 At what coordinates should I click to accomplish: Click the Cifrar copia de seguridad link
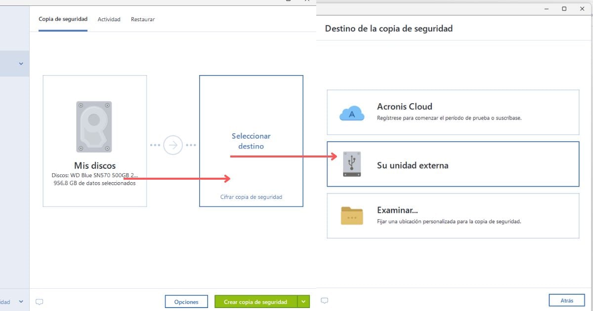coord(251,197)
